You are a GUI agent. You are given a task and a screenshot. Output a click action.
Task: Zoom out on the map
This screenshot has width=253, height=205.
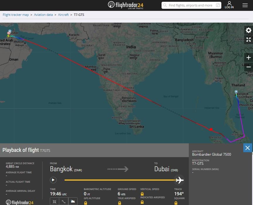248,67
